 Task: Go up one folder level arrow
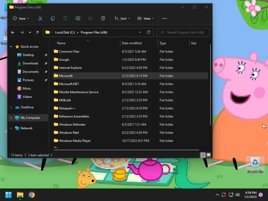click(x=37, y=32)
